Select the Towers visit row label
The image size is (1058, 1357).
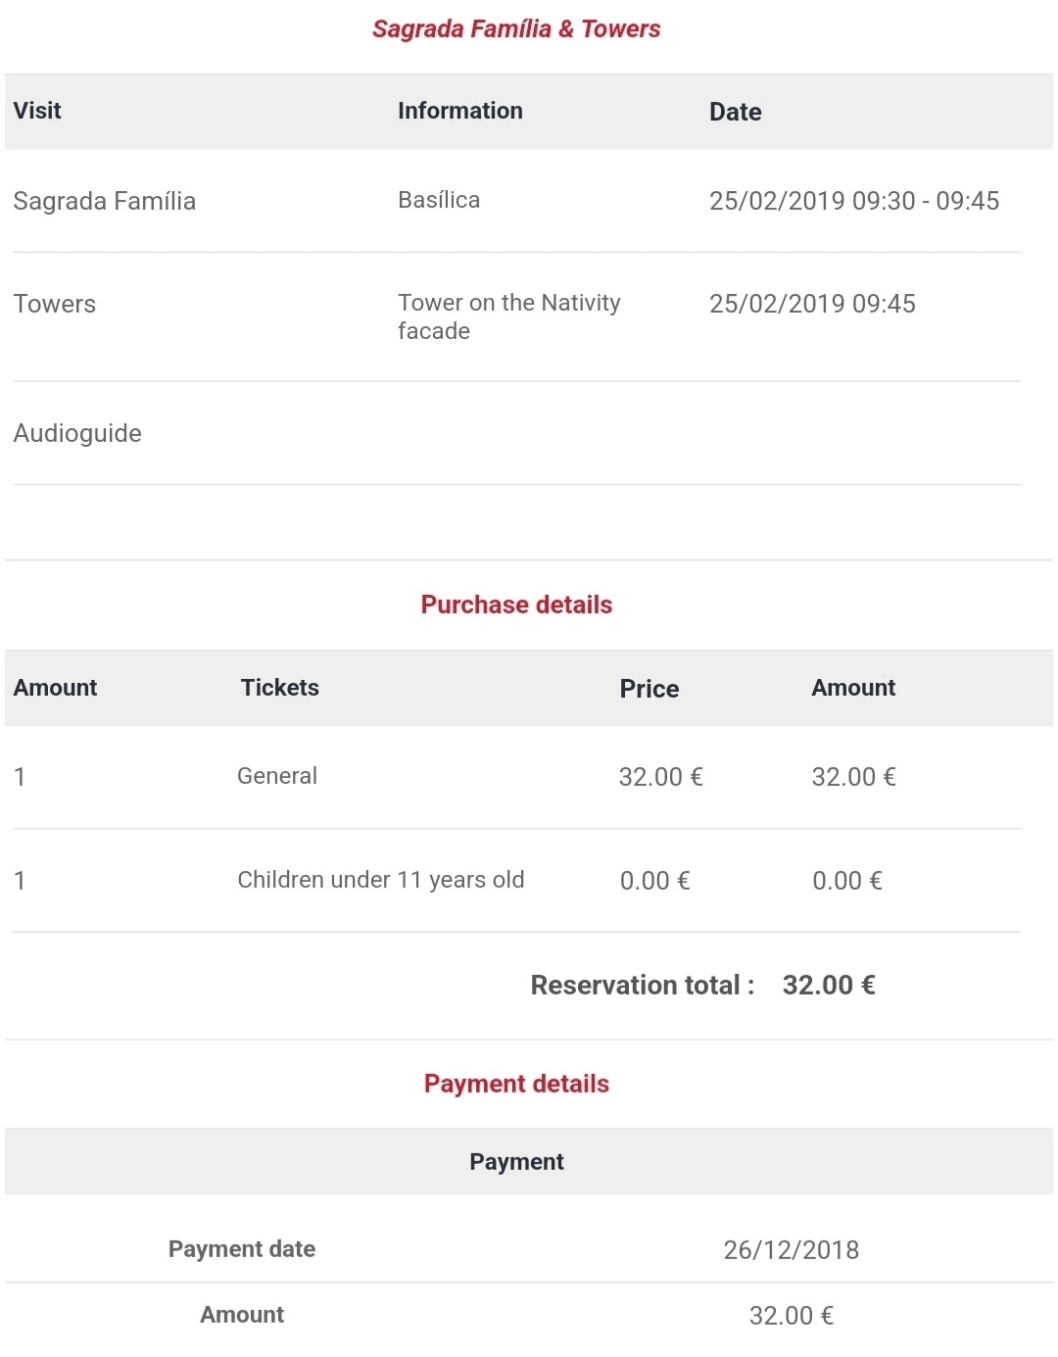[55, 304]
